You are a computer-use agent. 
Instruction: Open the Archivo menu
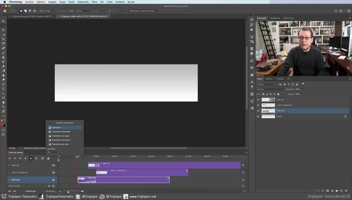(x=29, y=2)
